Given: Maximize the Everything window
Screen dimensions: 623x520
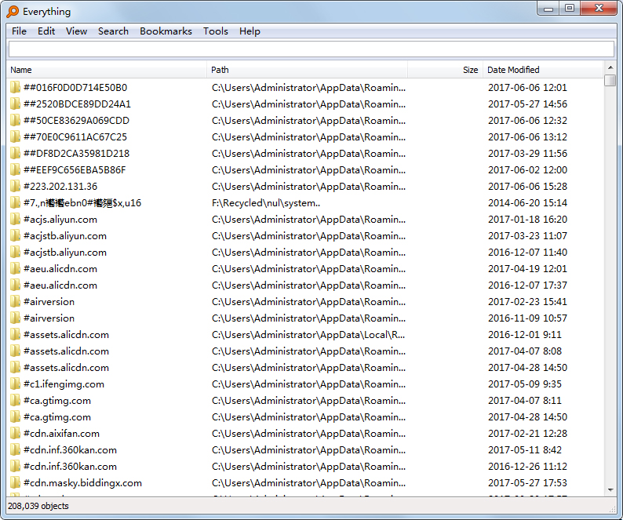Looking at the screenshot, I should tap(570, 9).
